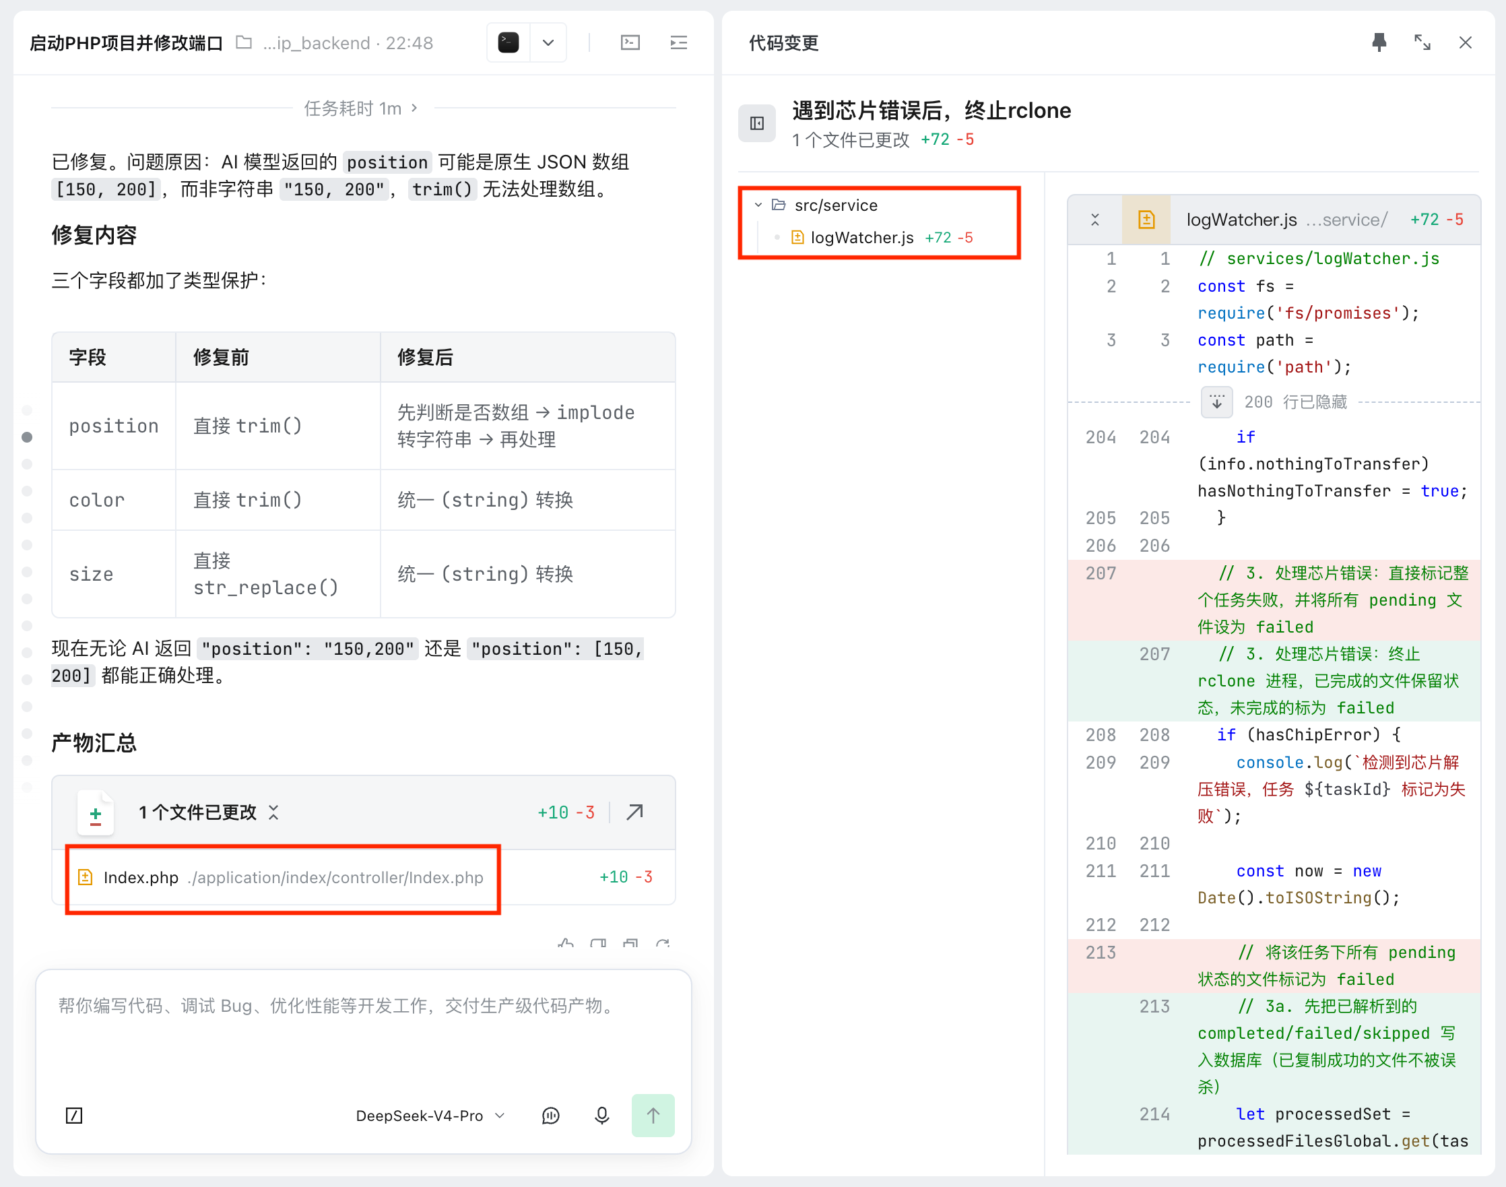The width and height of the screenshot is (1506, 1187).
Task: Collapse the logWatcher.js diff with its chevron
Action: coord(1094,220)
